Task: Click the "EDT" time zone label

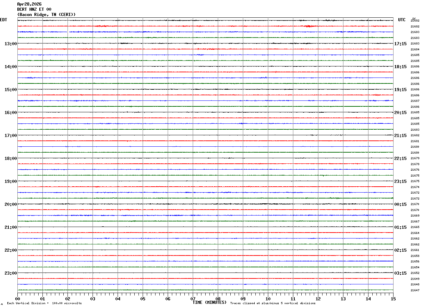Action: point(3,20)
